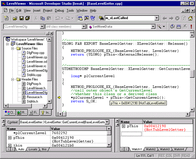This screenshot has height=159, width=196.
Task: Switch to the Watch2 tab
Action: [151, 149]
